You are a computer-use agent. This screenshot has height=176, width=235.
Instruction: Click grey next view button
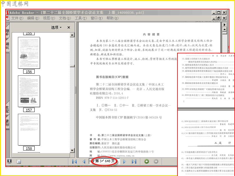point(156,161)
